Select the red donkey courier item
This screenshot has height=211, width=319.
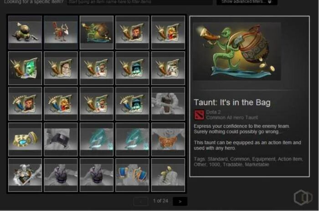(x=61, y=32)
